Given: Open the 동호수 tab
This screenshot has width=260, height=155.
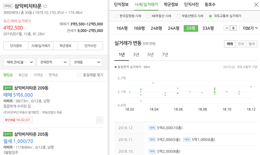Looking at the screenshot, I should pyautogui.click(x=210, y=5).
